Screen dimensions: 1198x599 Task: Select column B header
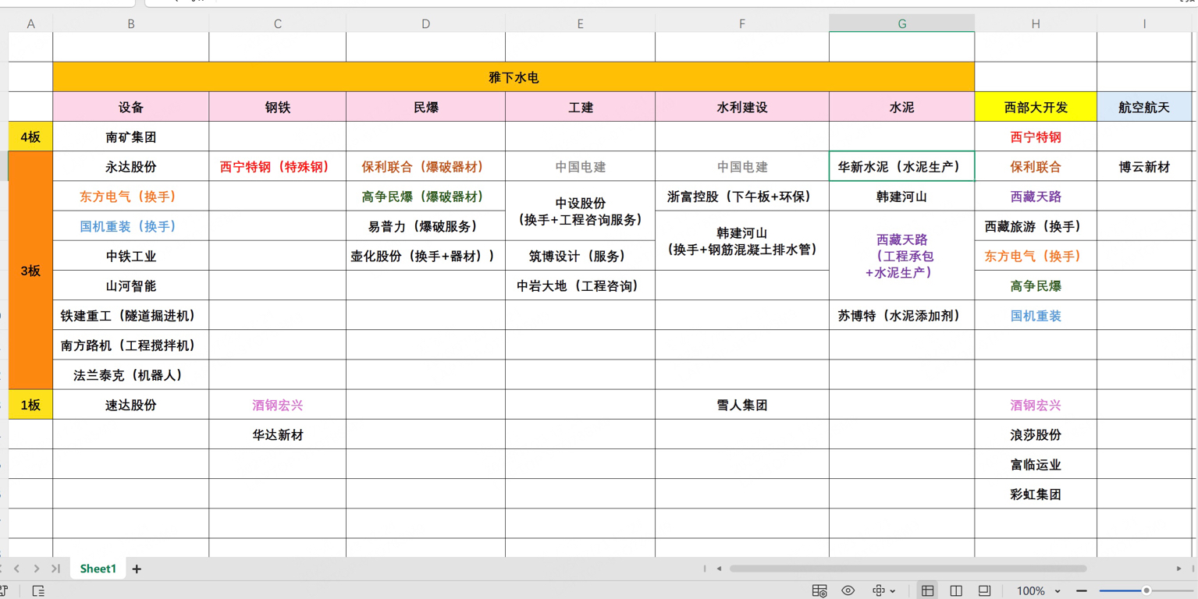[131, 24]
